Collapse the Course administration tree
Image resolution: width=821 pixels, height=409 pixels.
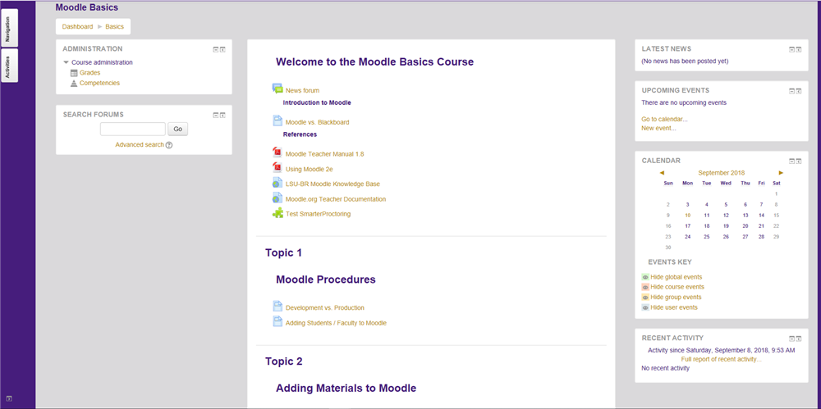66,62
